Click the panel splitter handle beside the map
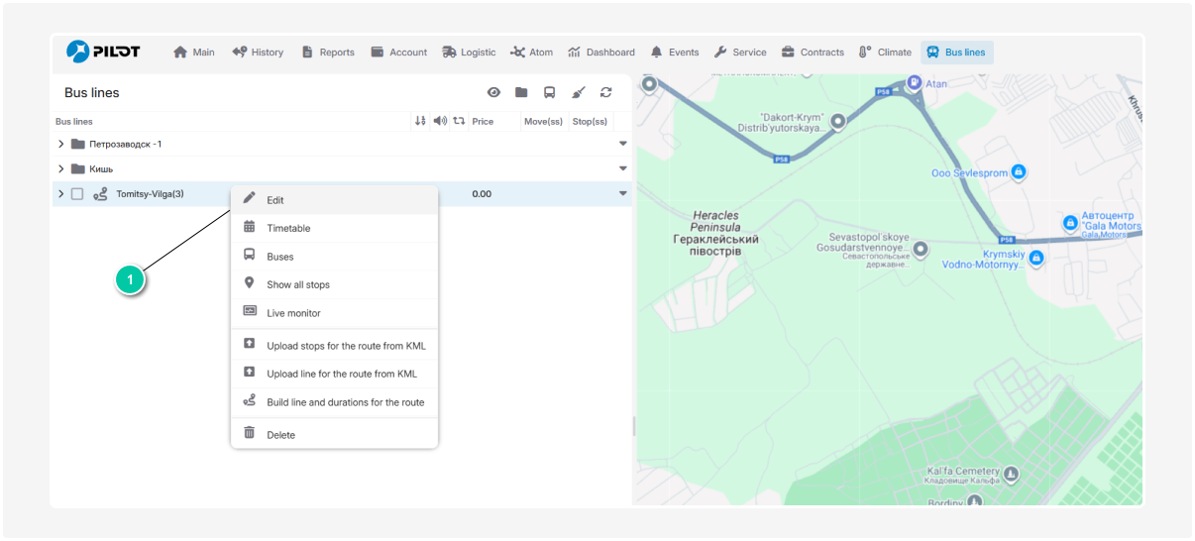Screen dimensions: 1195x541 [633, 426]
